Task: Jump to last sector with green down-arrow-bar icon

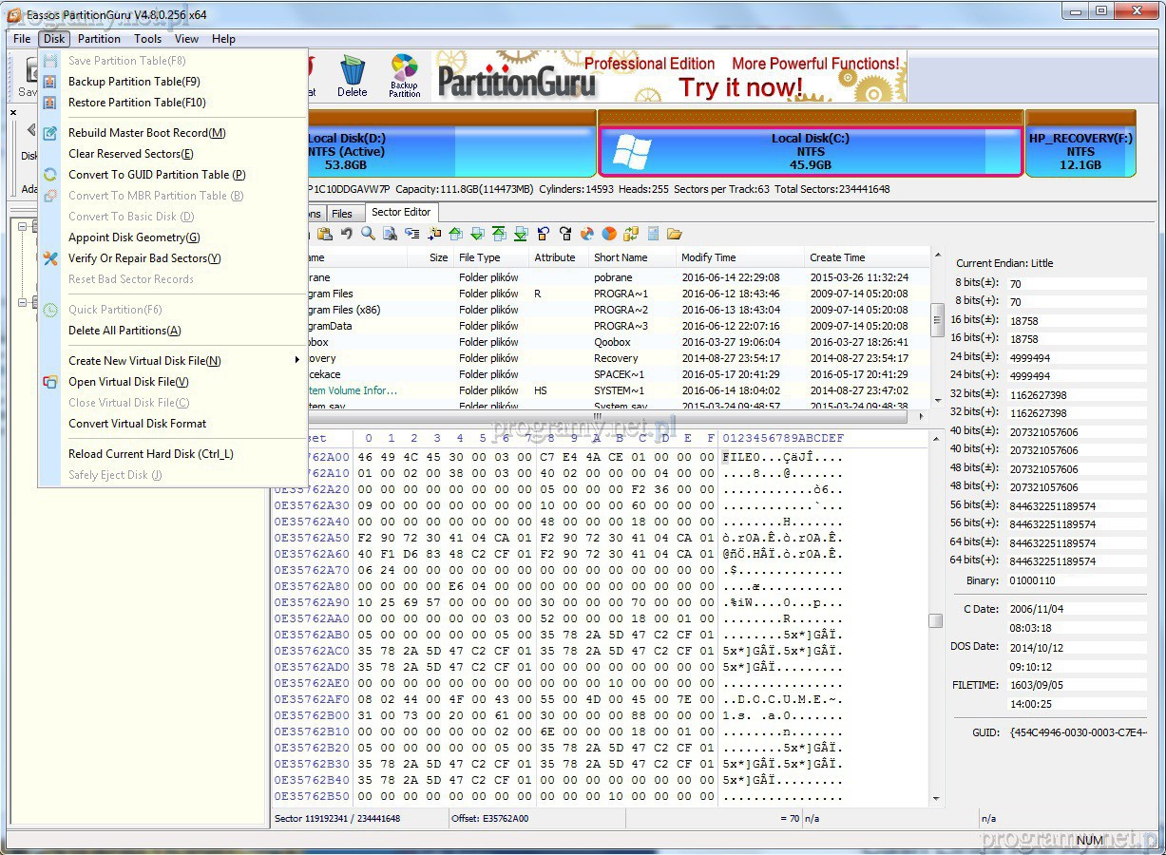Action: click(x=521, y=234)
